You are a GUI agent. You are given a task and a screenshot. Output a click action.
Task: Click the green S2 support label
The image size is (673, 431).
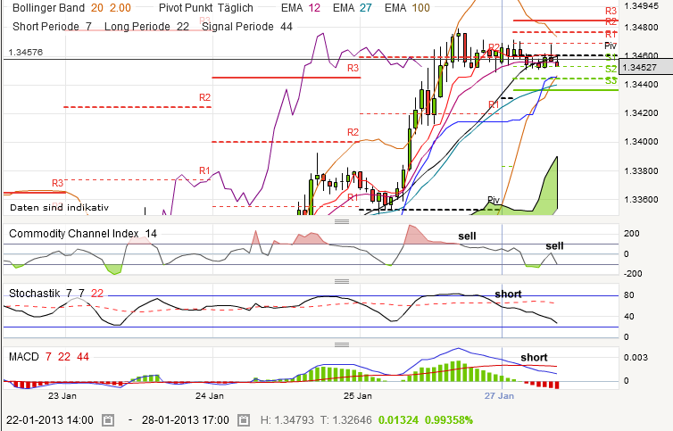click(611, 69)
